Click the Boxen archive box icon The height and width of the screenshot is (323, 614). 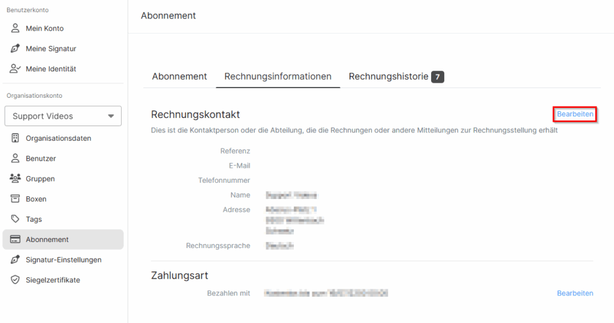pos(15,199)
